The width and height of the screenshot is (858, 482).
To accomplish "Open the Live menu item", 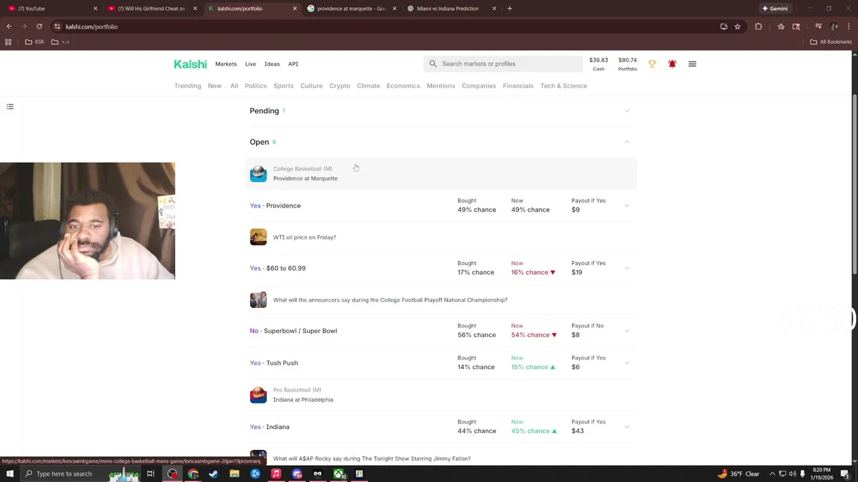I will pyautogui.click(x=251, y=64).
